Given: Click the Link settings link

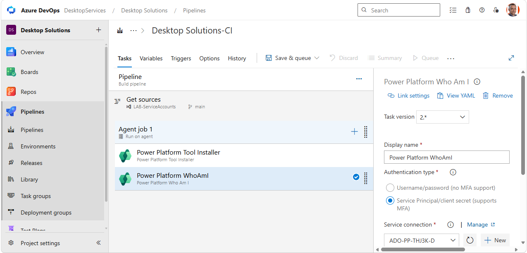Looking at the screenshot, I should [x=409, y=95].
